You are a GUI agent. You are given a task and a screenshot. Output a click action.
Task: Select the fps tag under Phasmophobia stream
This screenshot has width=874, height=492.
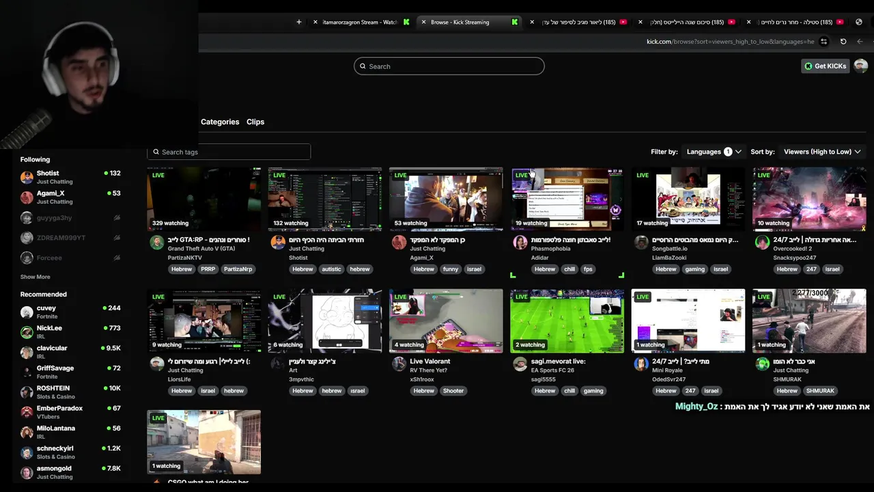click(x=588, y=269)
